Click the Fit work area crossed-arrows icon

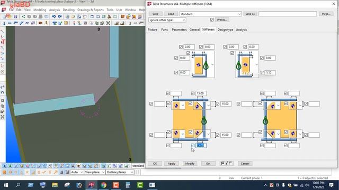(x=108, y=23)
